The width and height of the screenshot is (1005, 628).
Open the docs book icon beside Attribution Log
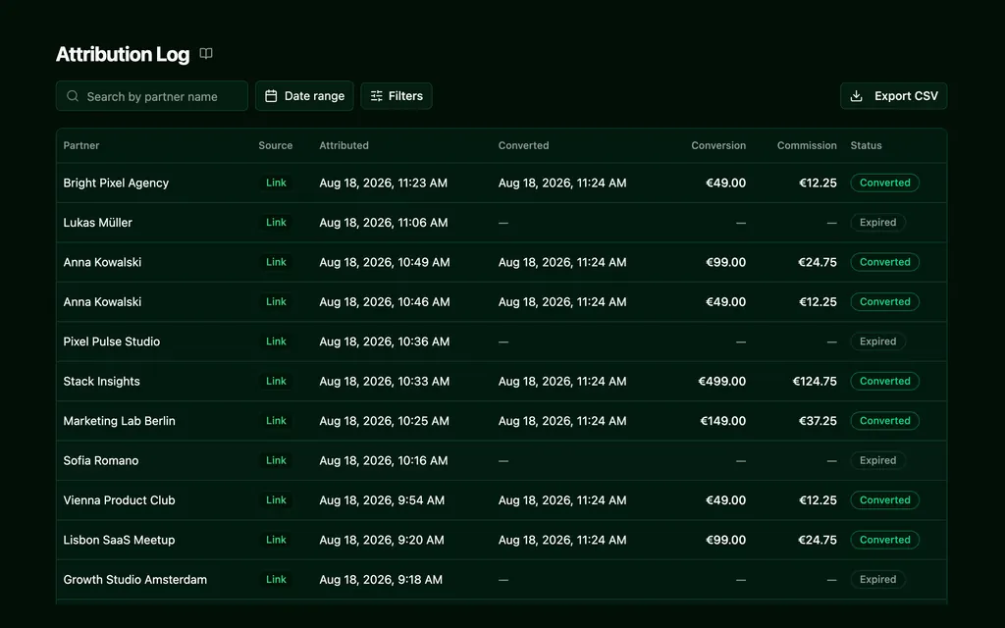206,53
